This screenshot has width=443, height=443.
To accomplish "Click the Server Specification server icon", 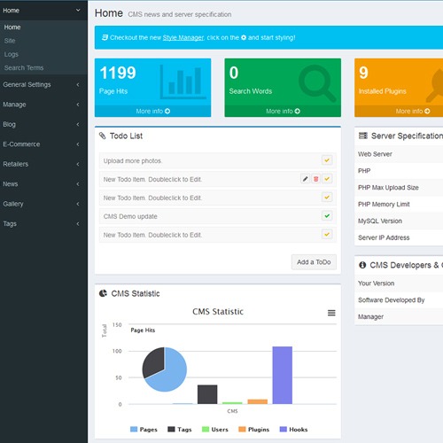I will [x=363, y=136].
